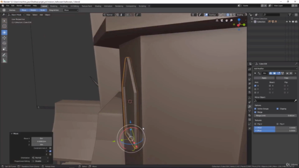This screenshot has height=168, width=299.
Task: Click the Mirror Object eyedropper icon
Action: (x=295, y=101)
